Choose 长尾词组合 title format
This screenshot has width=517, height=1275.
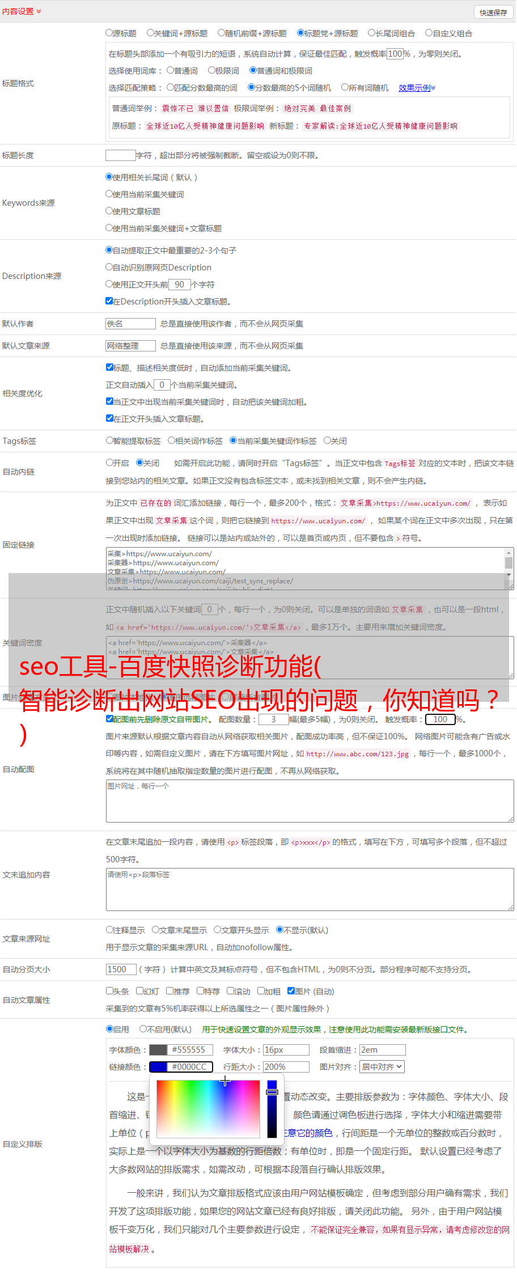coord(372,33)
